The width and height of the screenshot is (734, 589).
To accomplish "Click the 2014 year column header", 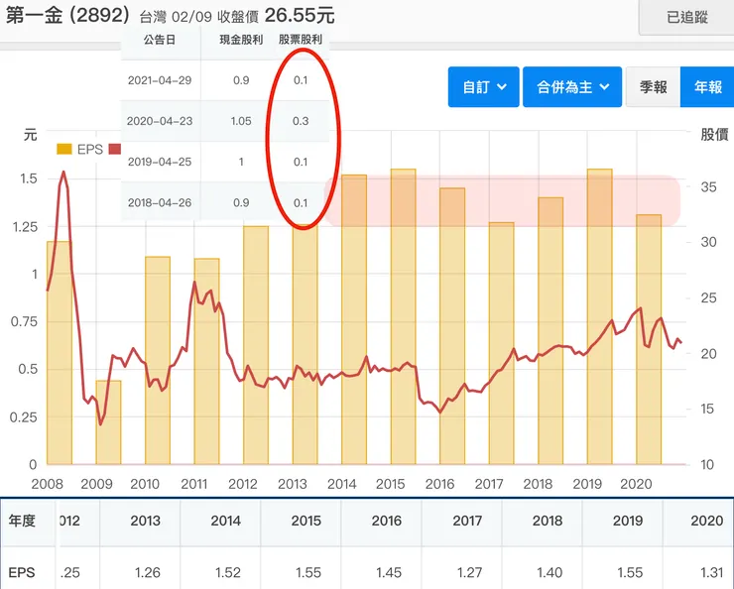I will pyautogui.click(x=225, y=521).
